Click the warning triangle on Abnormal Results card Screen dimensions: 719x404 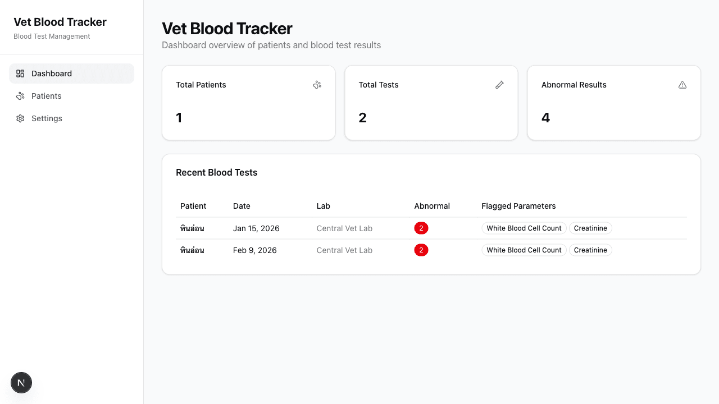point(682,85)
